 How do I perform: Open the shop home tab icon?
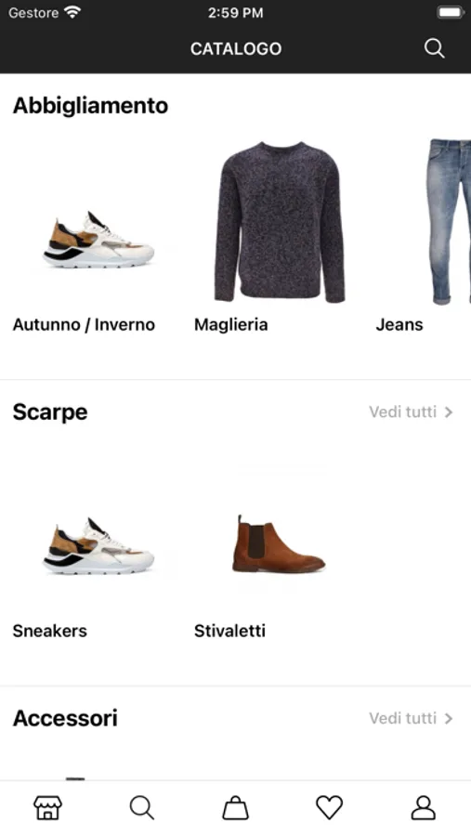pyautogui.click(x=47, y=808)
